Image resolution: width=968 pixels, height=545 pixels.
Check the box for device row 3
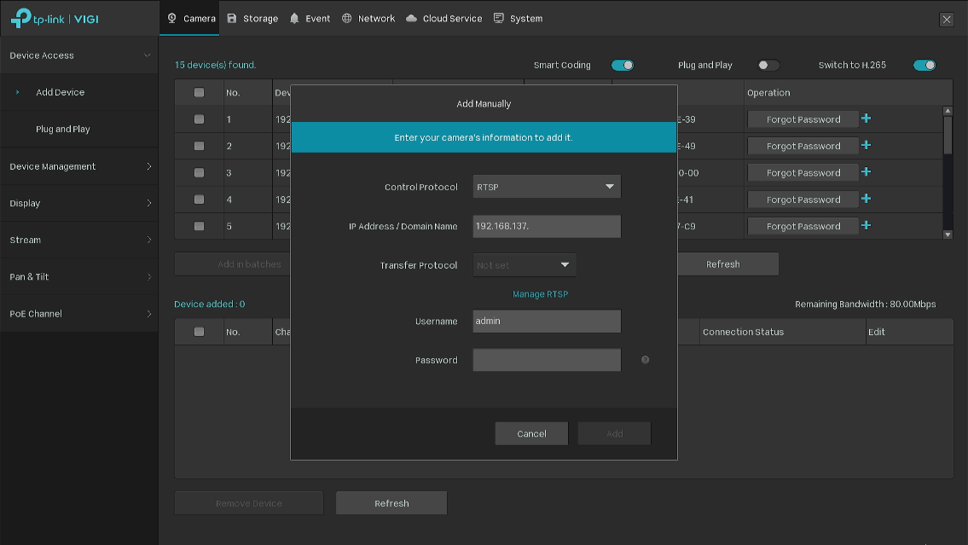[x=199, y=173]
